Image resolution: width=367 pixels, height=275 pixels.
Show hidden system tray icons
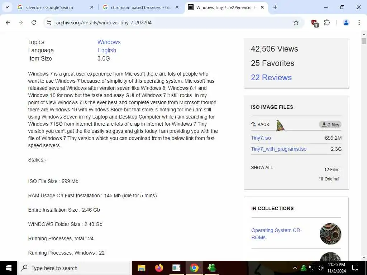295,268
